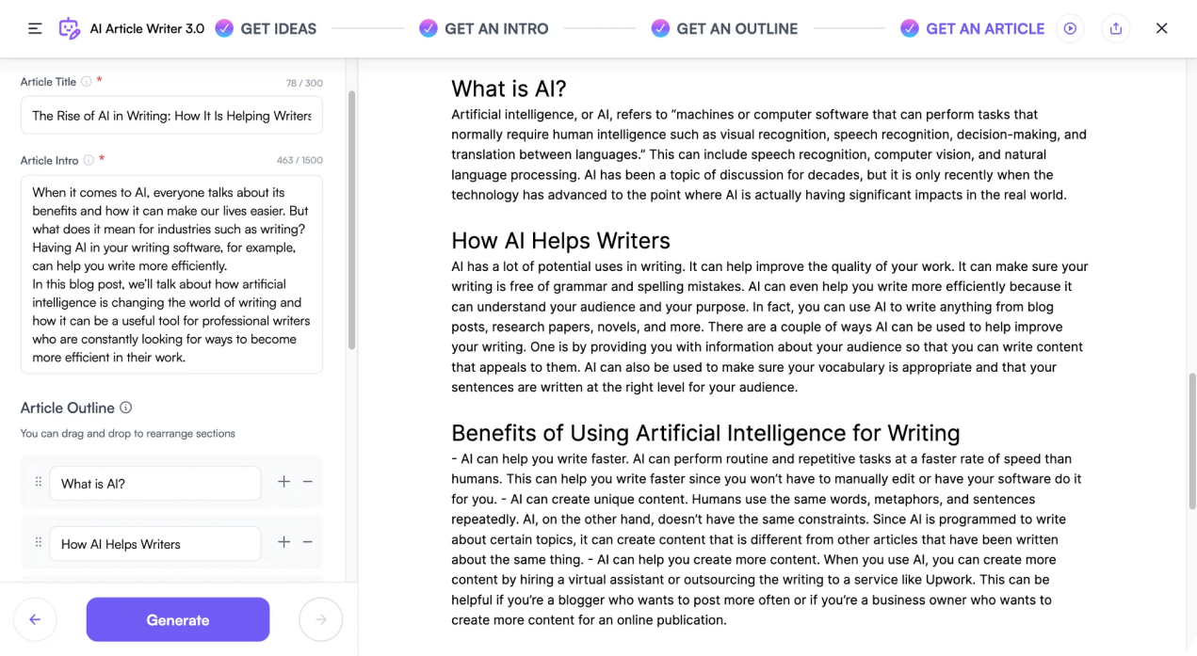Click the info icon beside Article Intro
This screenshot has height=656, width=1197.
pyautogui.click(x=89, y=160)
